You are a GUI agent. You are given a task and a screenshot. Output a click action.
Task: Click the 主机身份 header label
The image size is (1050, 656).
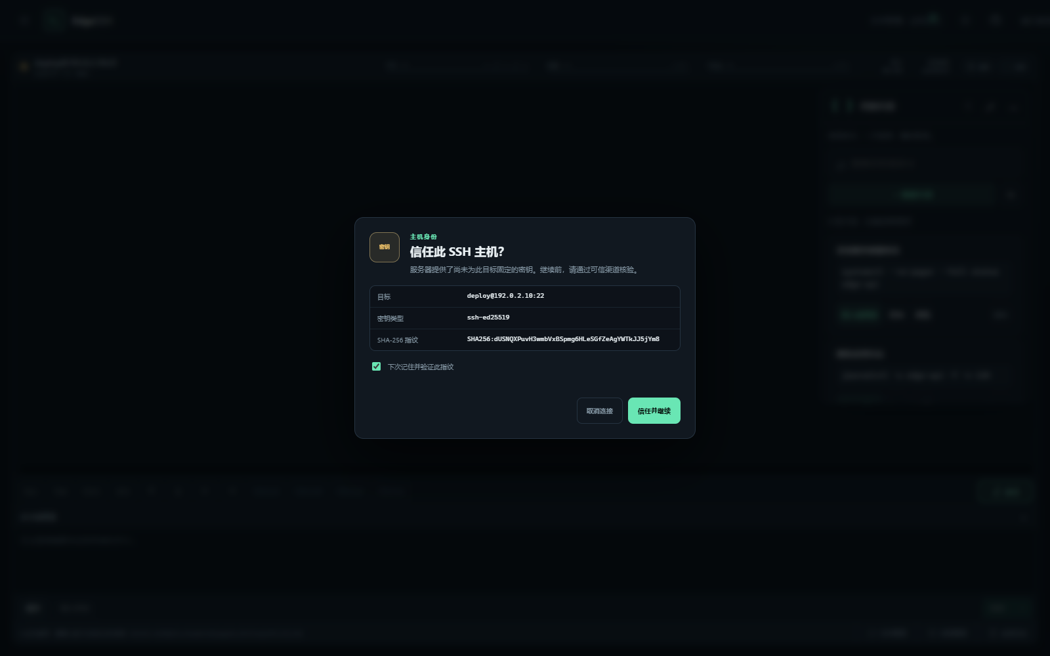click(x=423, y=237)
